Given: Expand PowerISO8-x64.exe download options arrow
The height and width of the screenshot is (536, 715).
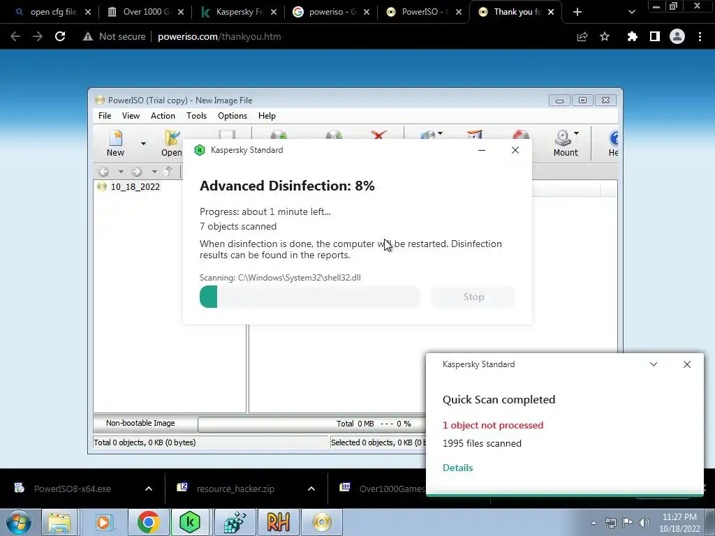Looking at the screenshot, I should click(149, 489).
